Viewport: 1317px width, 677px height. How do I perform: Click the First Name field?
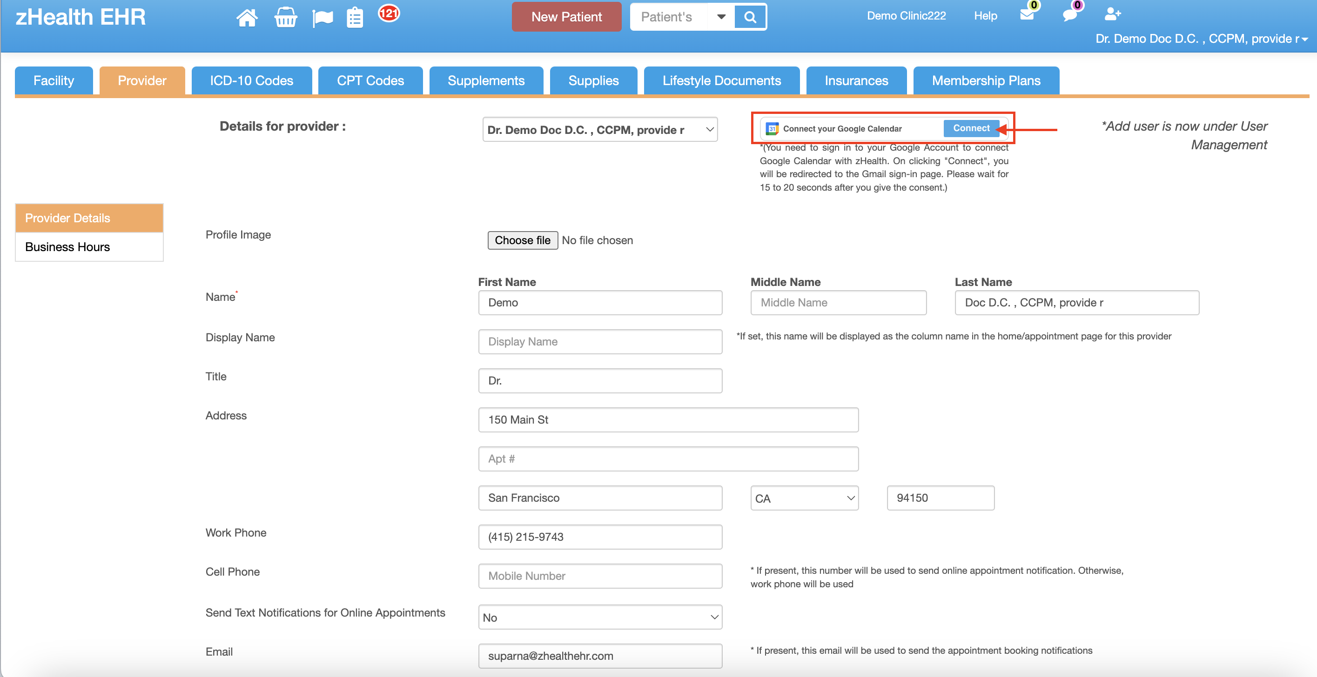pos(600,303)
